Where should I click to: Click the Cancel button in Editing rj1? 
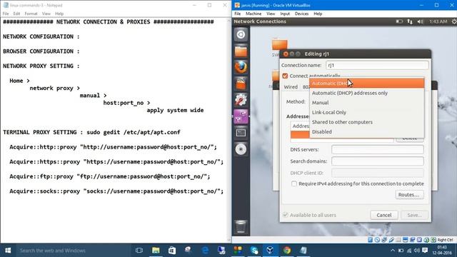point(384,215)
